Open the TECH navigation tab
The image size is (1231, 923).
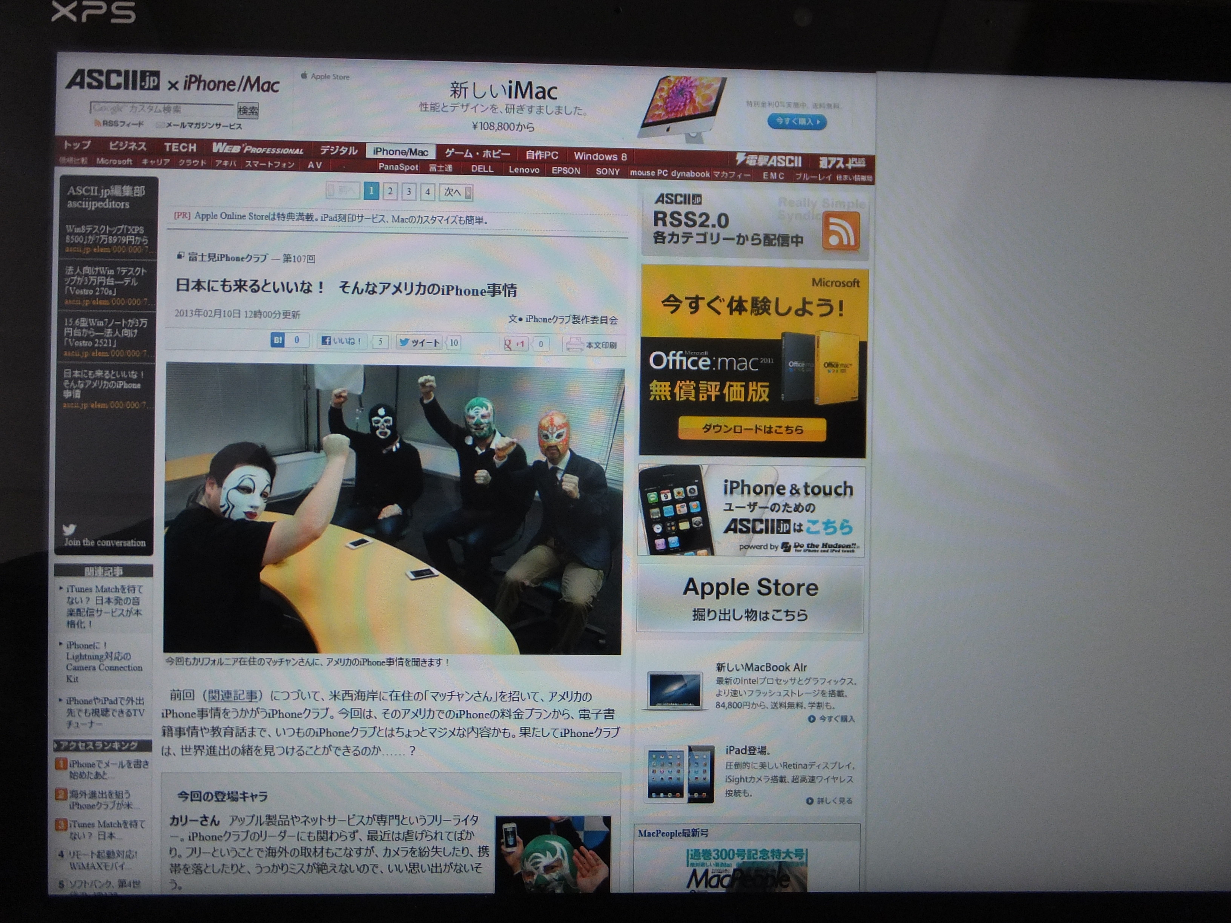point(180,147)
